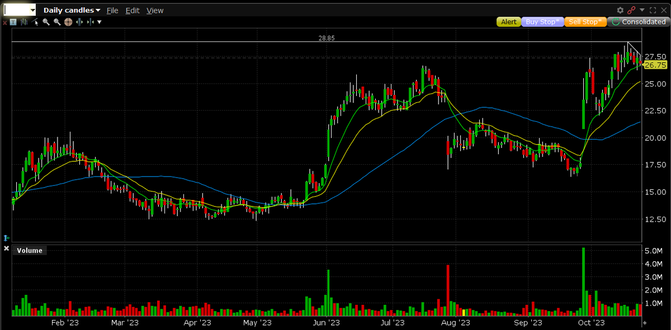The image size is (671, 330).
Task: Open the window options dropdown triangle
Action: click(642, 9)
